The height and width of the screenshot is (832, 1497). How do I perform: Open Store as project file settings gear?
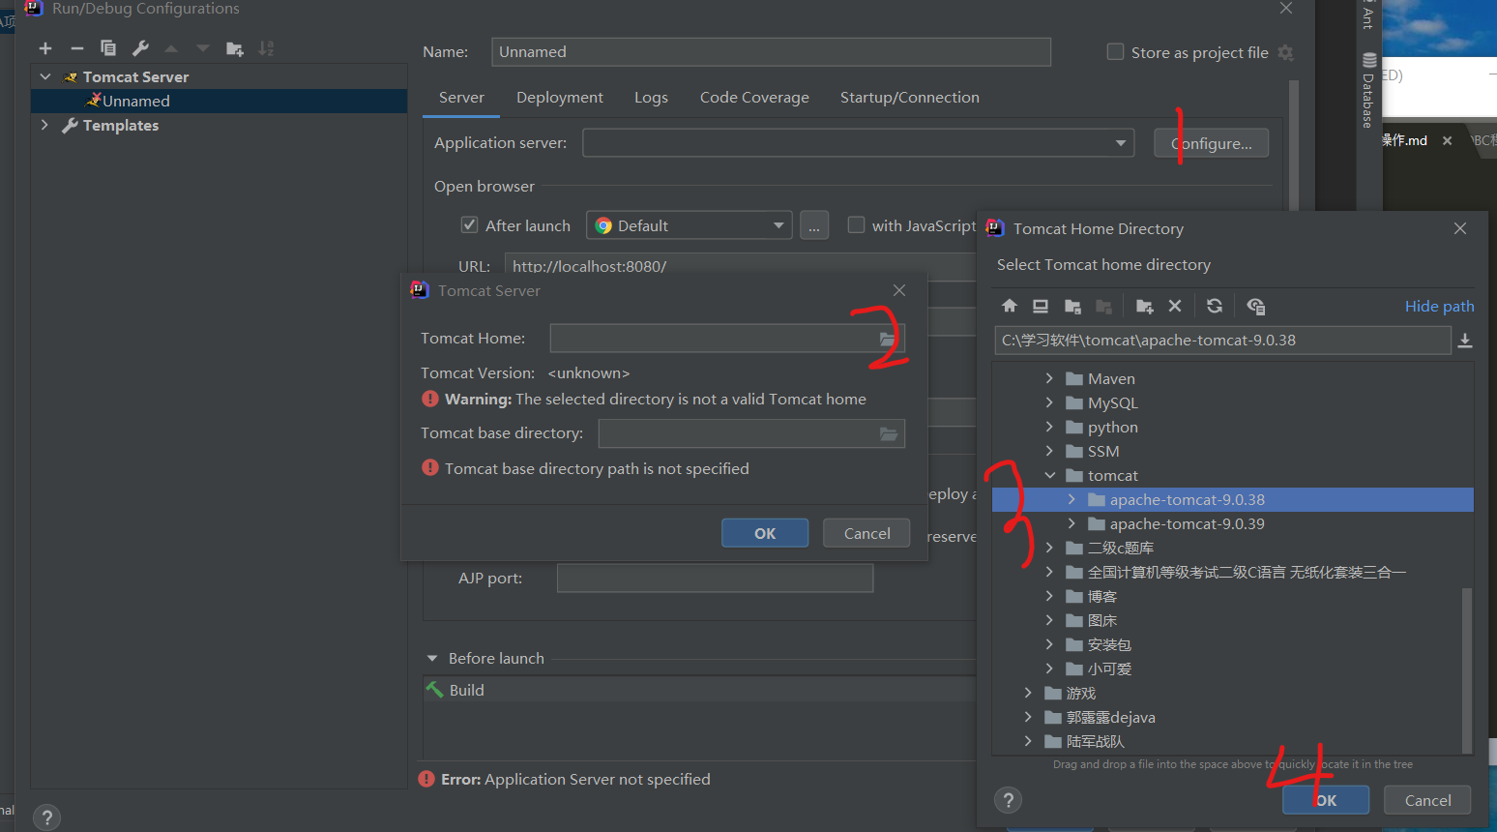tap(1285, 52)
